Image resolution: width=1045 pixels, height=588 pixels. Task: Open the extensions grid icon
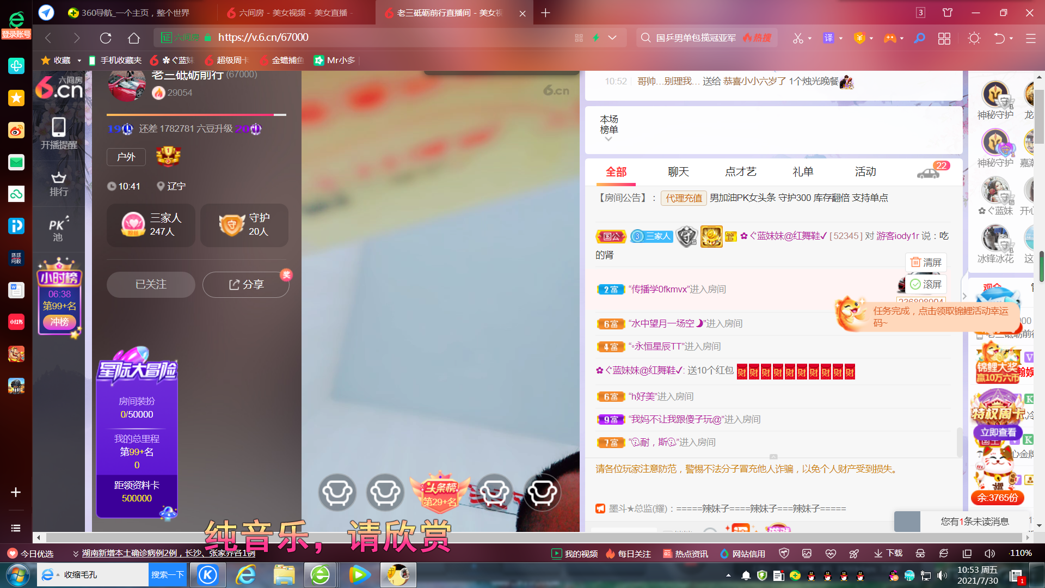[x=944, y=38]
